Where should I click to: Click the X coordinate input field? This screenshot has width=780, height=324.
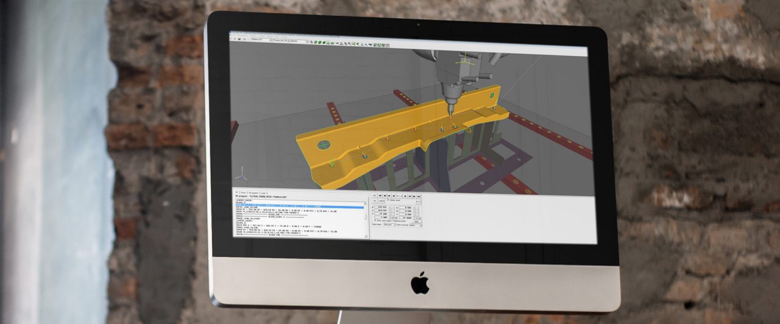coord(381,207)
